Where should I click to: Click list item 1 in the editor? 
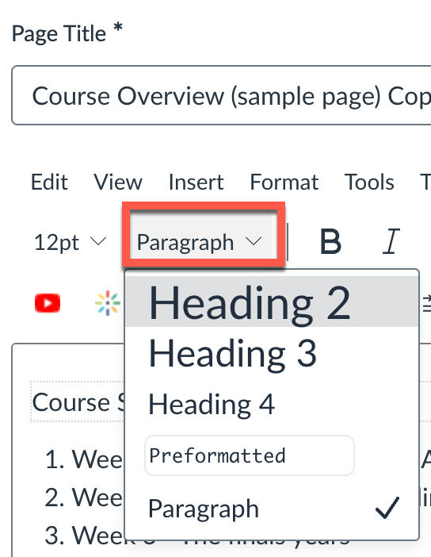pos(84,459)
